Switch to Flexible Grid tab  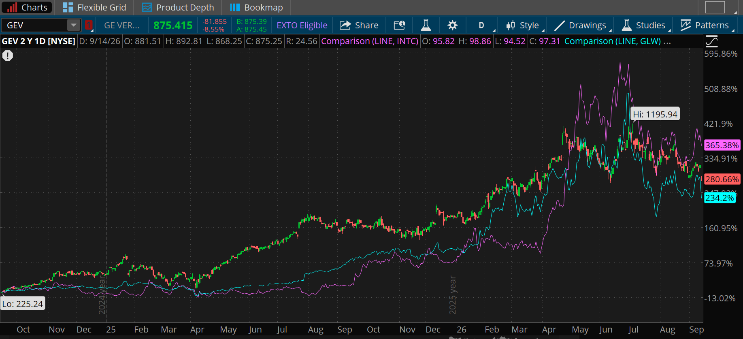coord(95,7)
